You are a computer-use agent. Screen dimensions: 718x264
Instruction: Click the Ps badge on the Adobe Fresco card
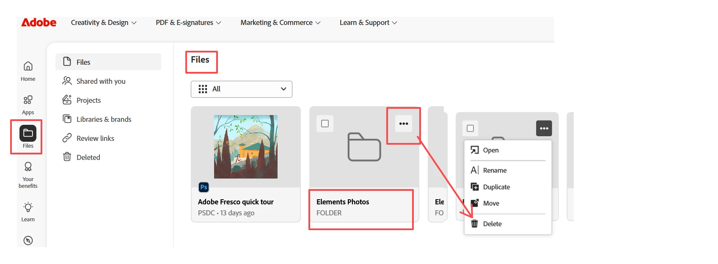(204, 187)
